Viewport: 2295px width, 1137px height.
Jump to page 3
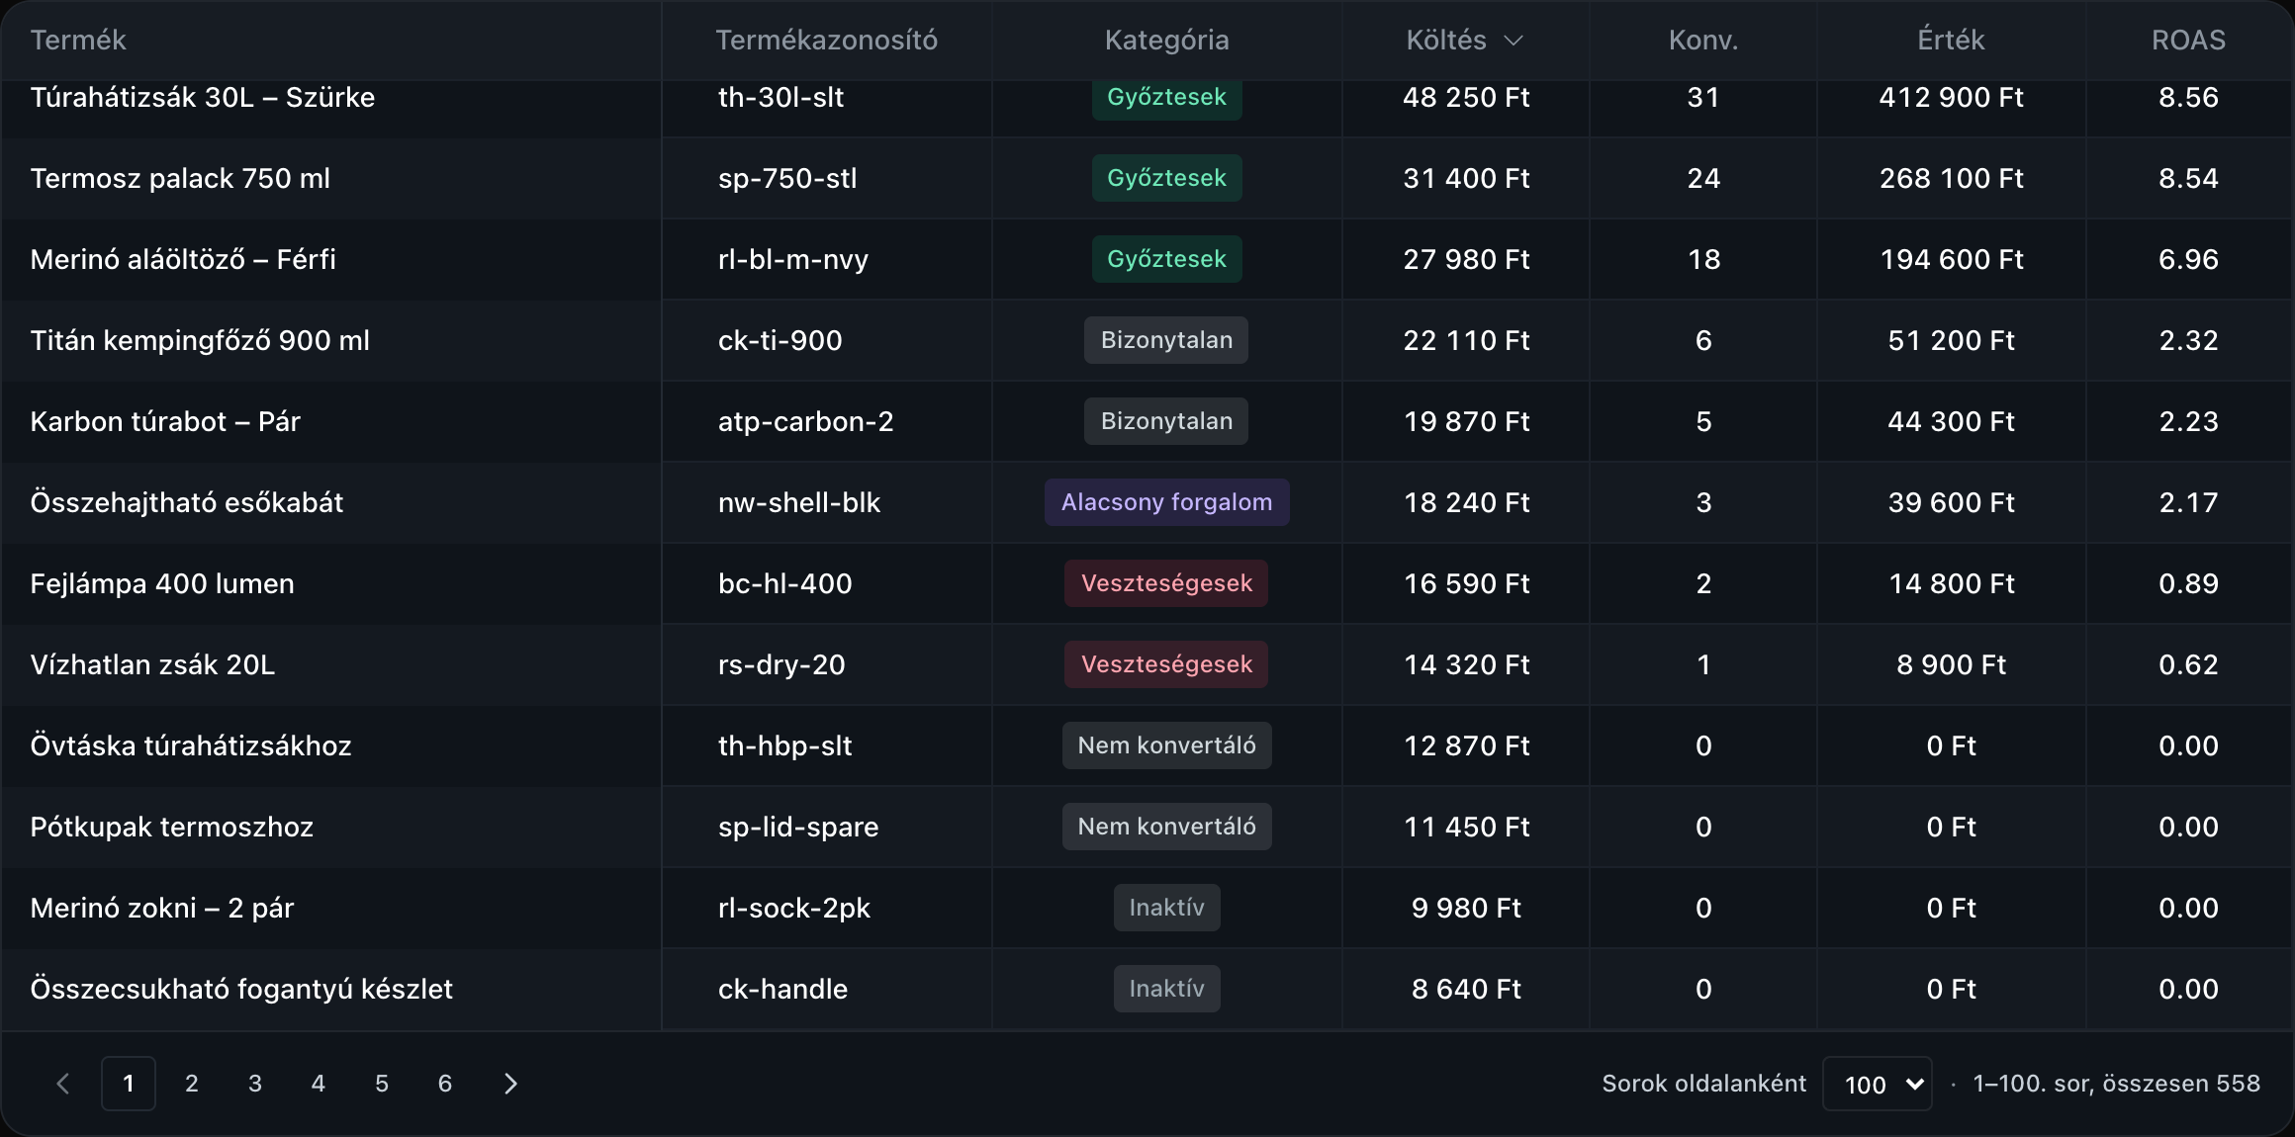point(255,1084)
